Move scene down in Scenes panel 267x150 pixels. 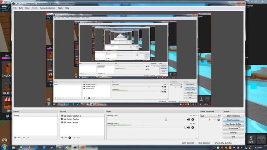coord(28,137)
